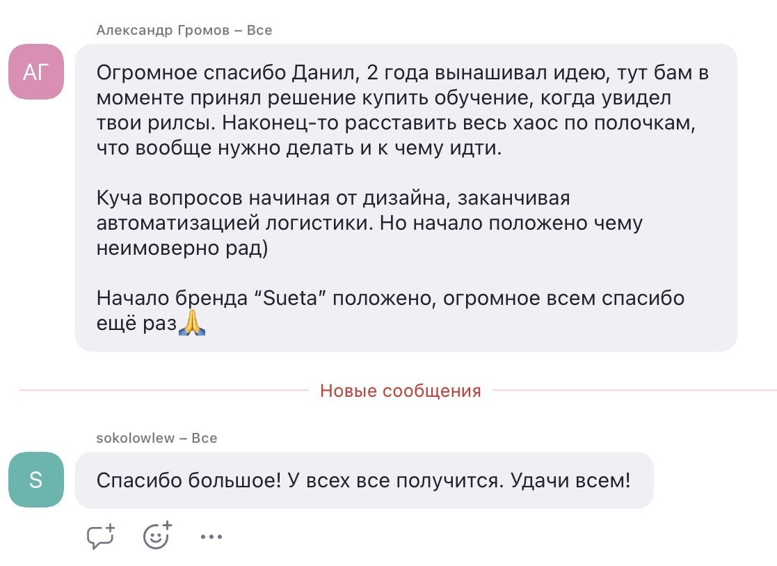Add an emoji reaction to sokolowlew's message
Image resolution: width=777 pixels, height=566 pixels.
pos(157,535)
